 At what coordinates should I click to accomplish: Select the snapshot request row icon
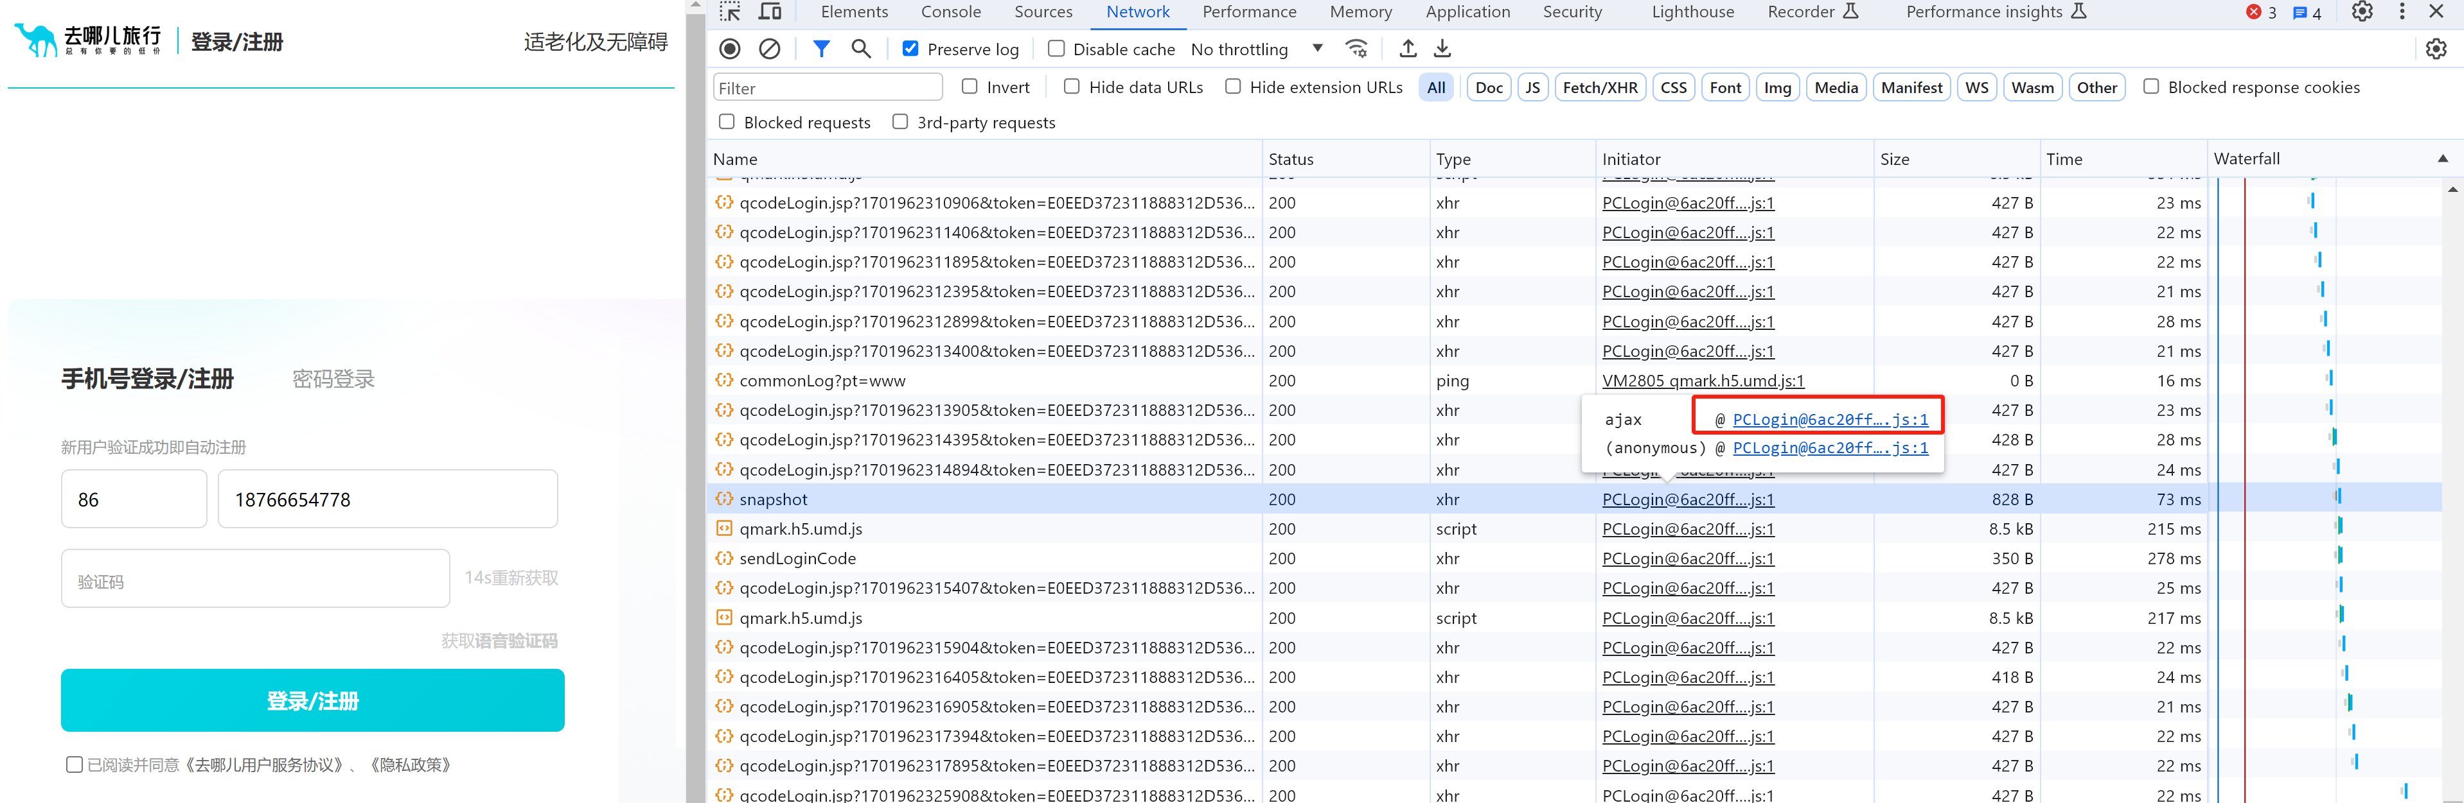(724, 499)
